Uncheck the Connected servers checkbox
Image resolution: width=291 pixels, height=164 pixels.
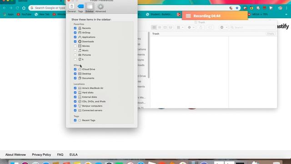75,110
